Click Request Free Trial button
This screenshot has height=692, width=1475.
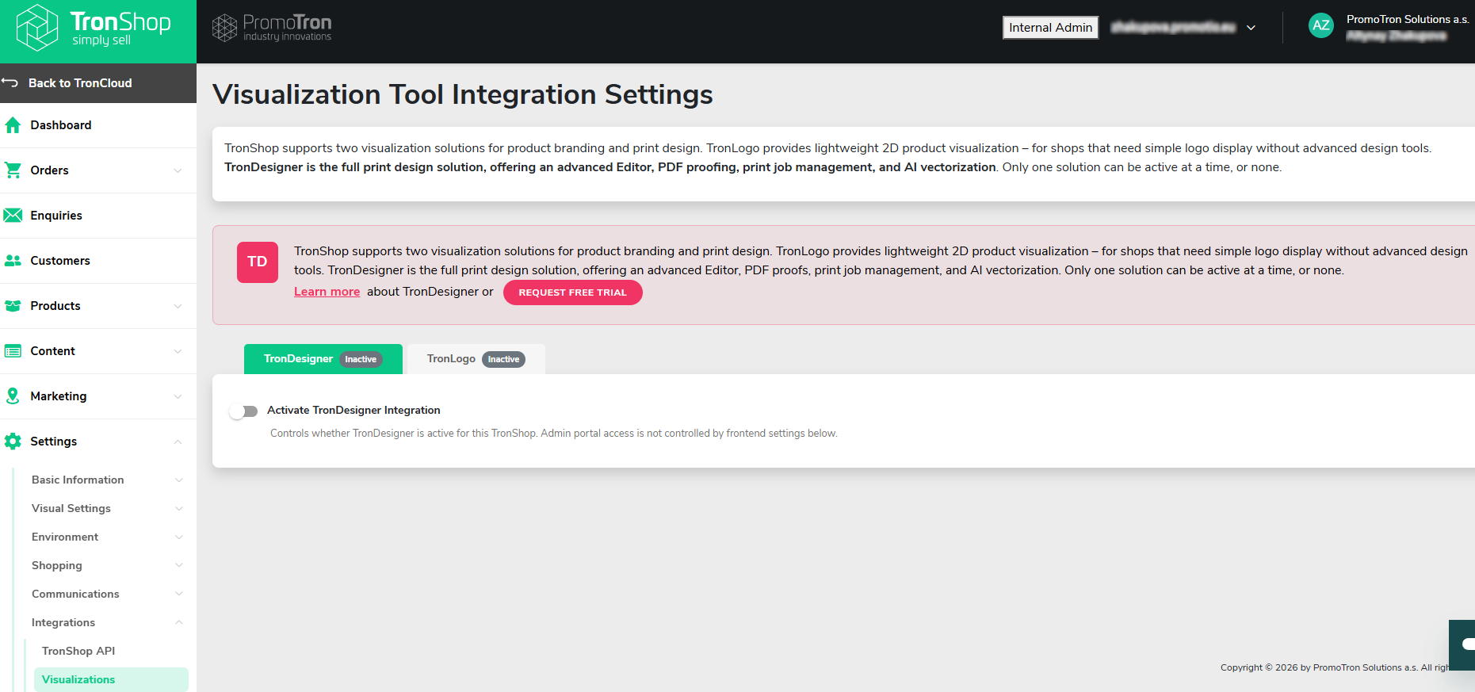(x=573, y=292)
